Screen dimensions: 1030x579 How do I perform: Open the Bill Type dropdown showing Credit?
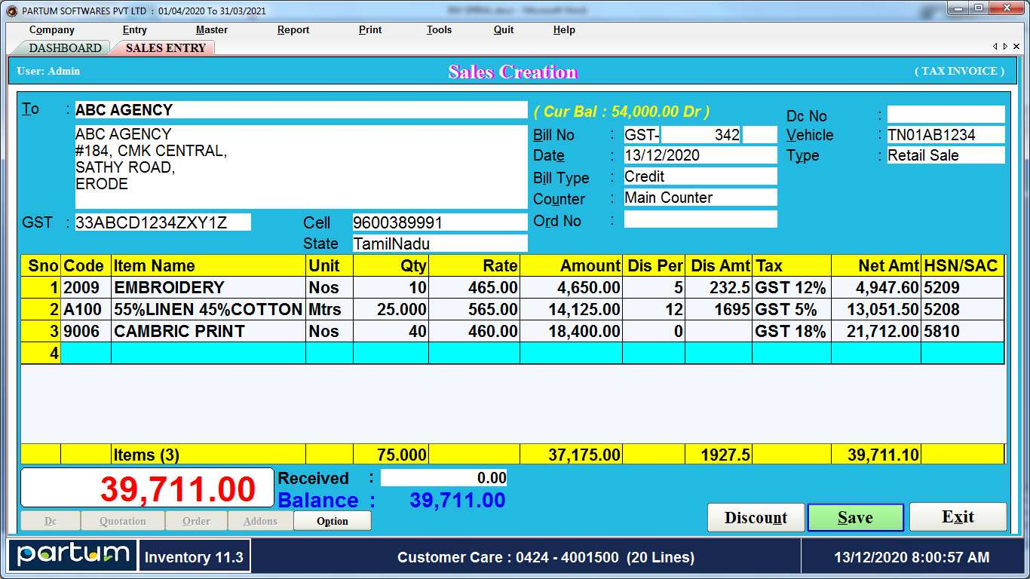[x=700, y=178]
